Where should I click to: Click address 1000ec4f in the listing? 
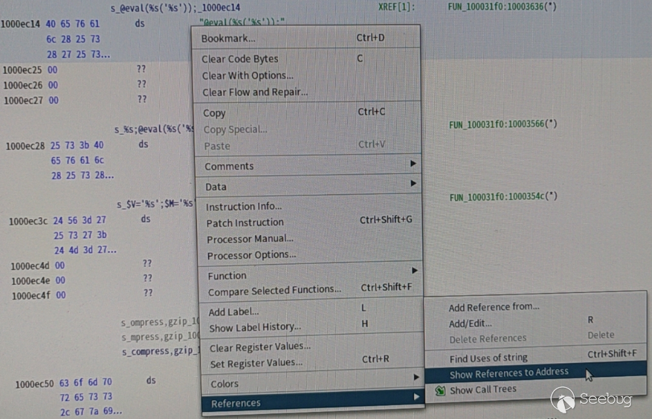[31, 296]
